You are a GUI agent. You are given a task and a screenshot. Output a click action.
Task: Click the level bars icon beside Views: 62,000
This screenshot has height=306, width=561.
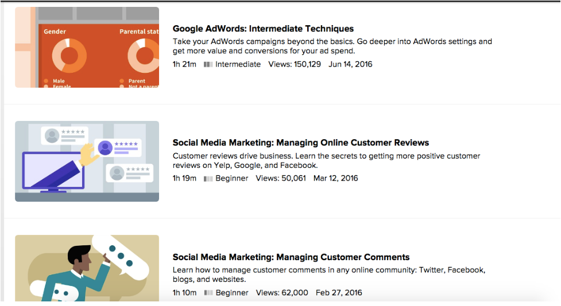tap(208, 293)
